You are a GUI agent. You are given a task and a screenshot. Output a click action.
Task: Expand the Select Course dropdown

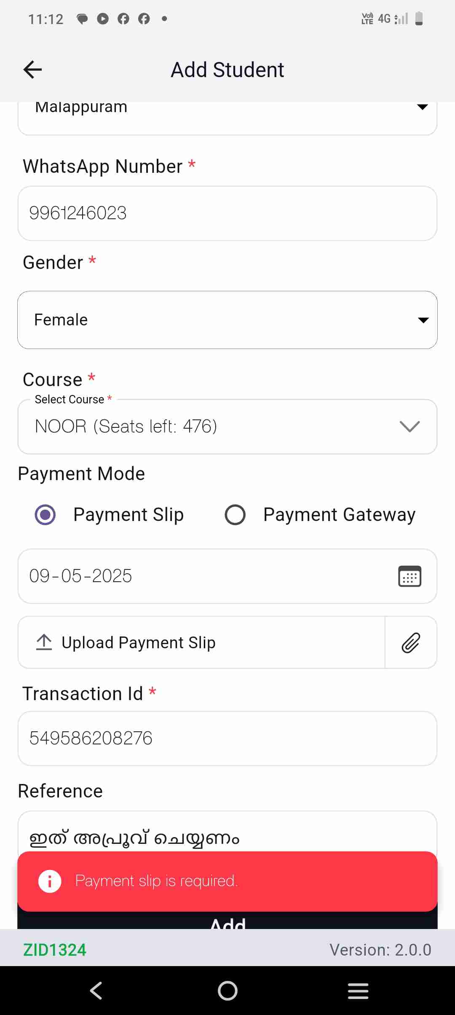pos(227,427)
